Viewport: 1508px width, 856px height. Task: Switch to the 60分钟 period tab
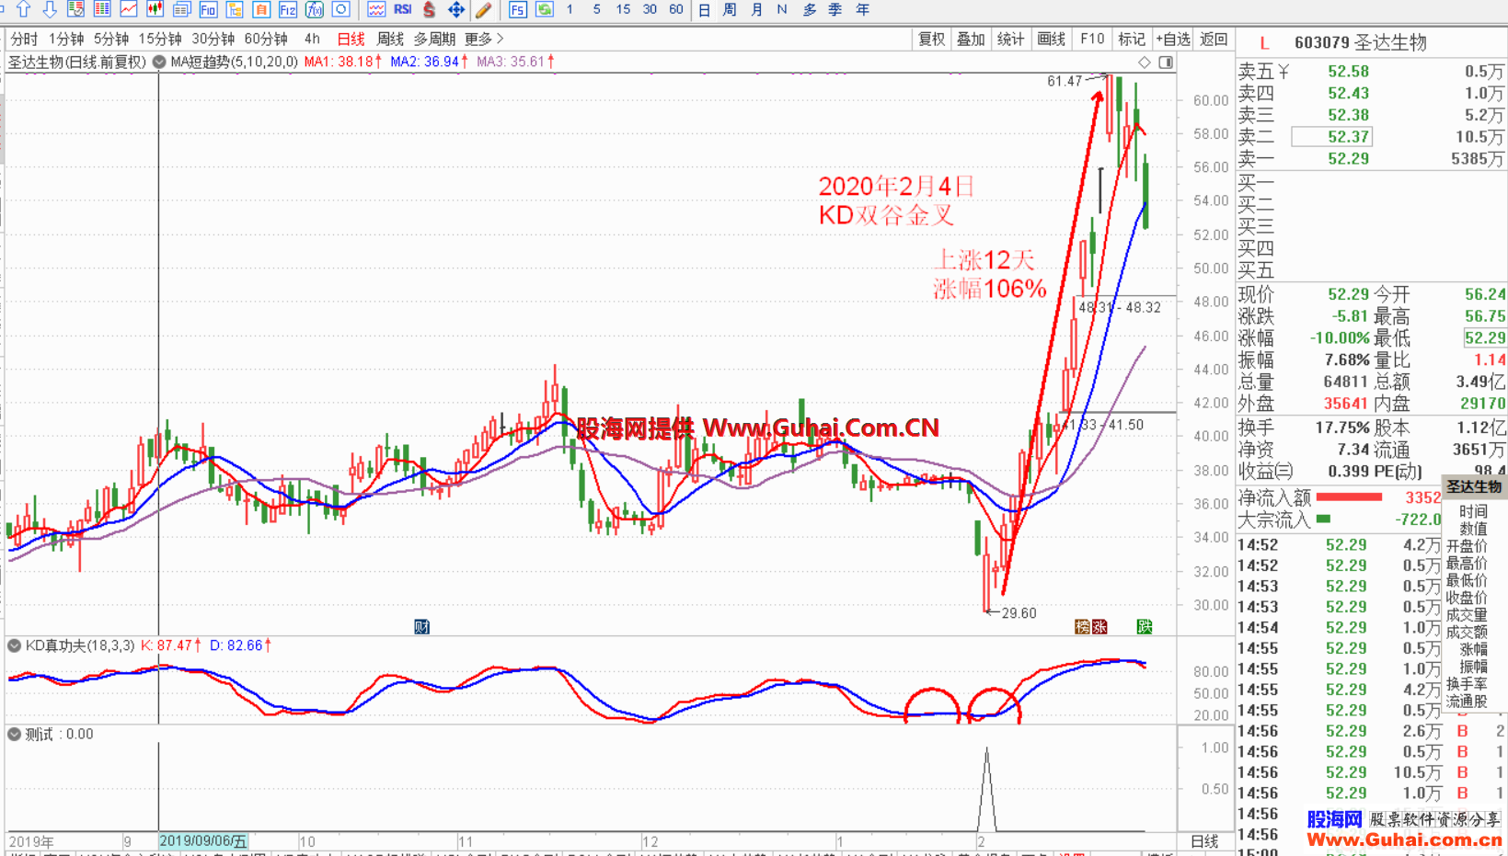(266, 39)
